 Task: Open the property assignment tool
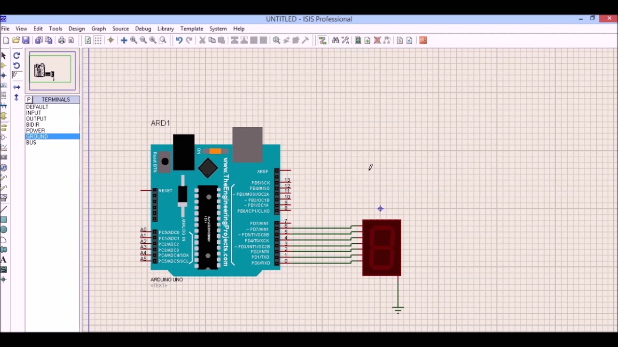345,40
